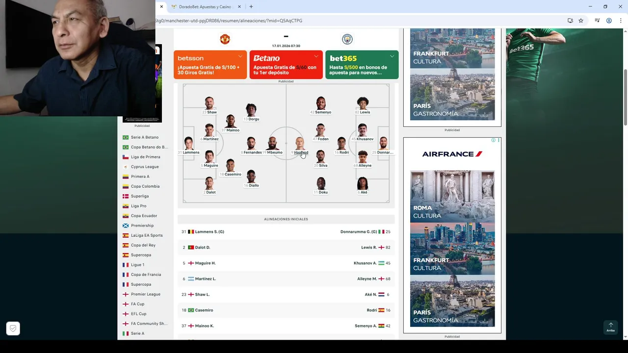This screenshot has width=628, height=353.
Task: Open Liga Pro in sidebar
Action: click(139, 206)
